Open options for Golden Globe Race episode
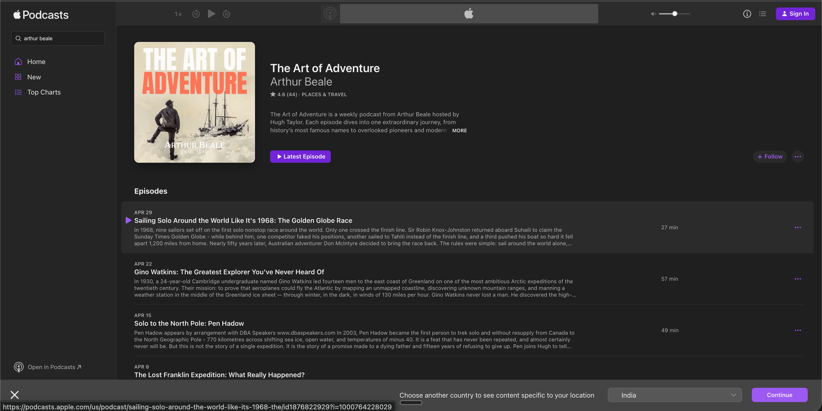Viewport: 822px width, 411px height. (798, 228)
